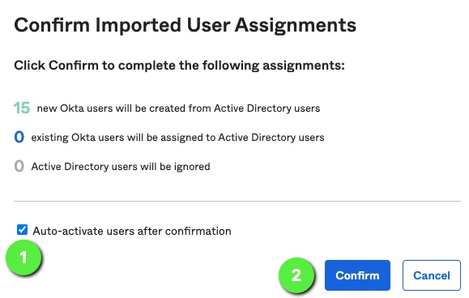Click the new Okta users will be created text

tap(178, 109)
